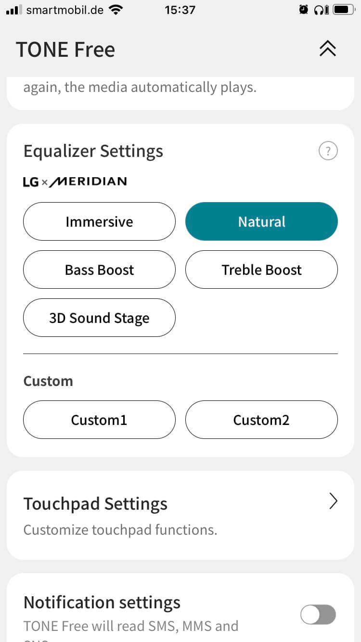This screenshot has width=361, height=642.
Task: Choose the Natural equalizer preset
Action: [261, 221]
